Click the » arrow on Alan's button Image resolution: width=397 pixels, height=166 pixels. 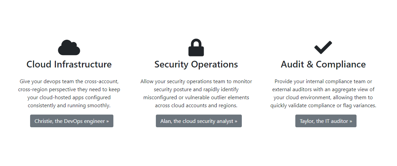click(x=236, y=121)
